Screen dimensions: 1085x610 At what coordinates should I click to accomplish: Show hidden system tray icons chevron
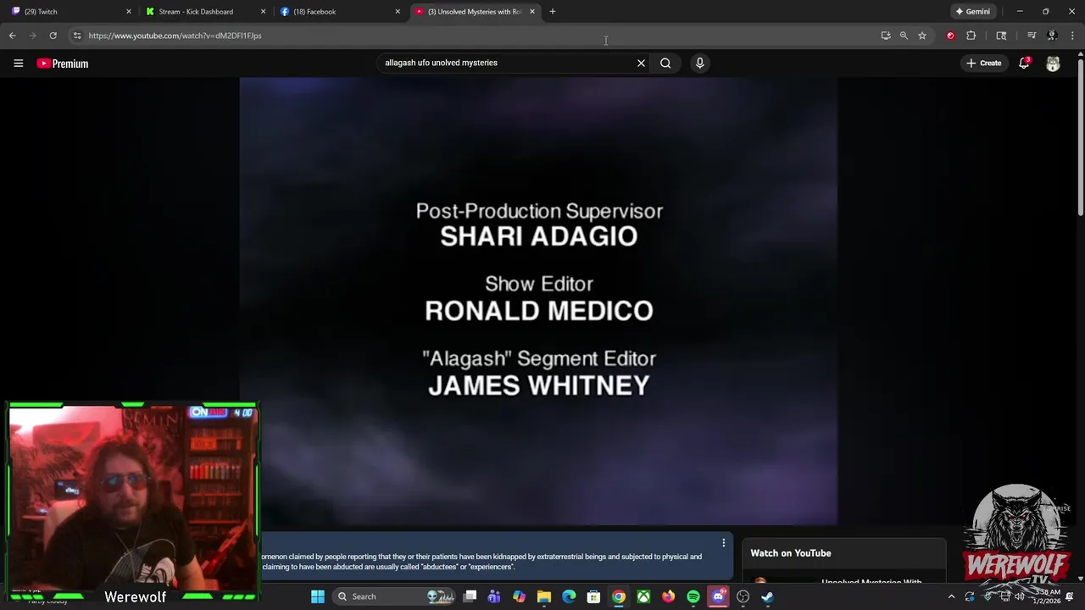click(x=951, y=596)
